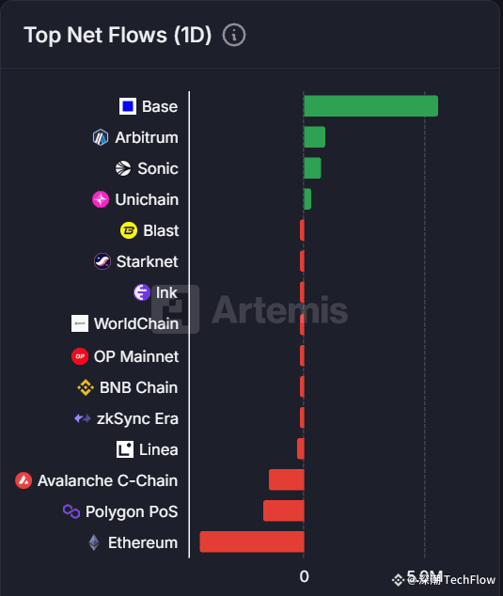503x596 pixels.
Task: Click the Sonic logo icon
Action: point(123,168)
